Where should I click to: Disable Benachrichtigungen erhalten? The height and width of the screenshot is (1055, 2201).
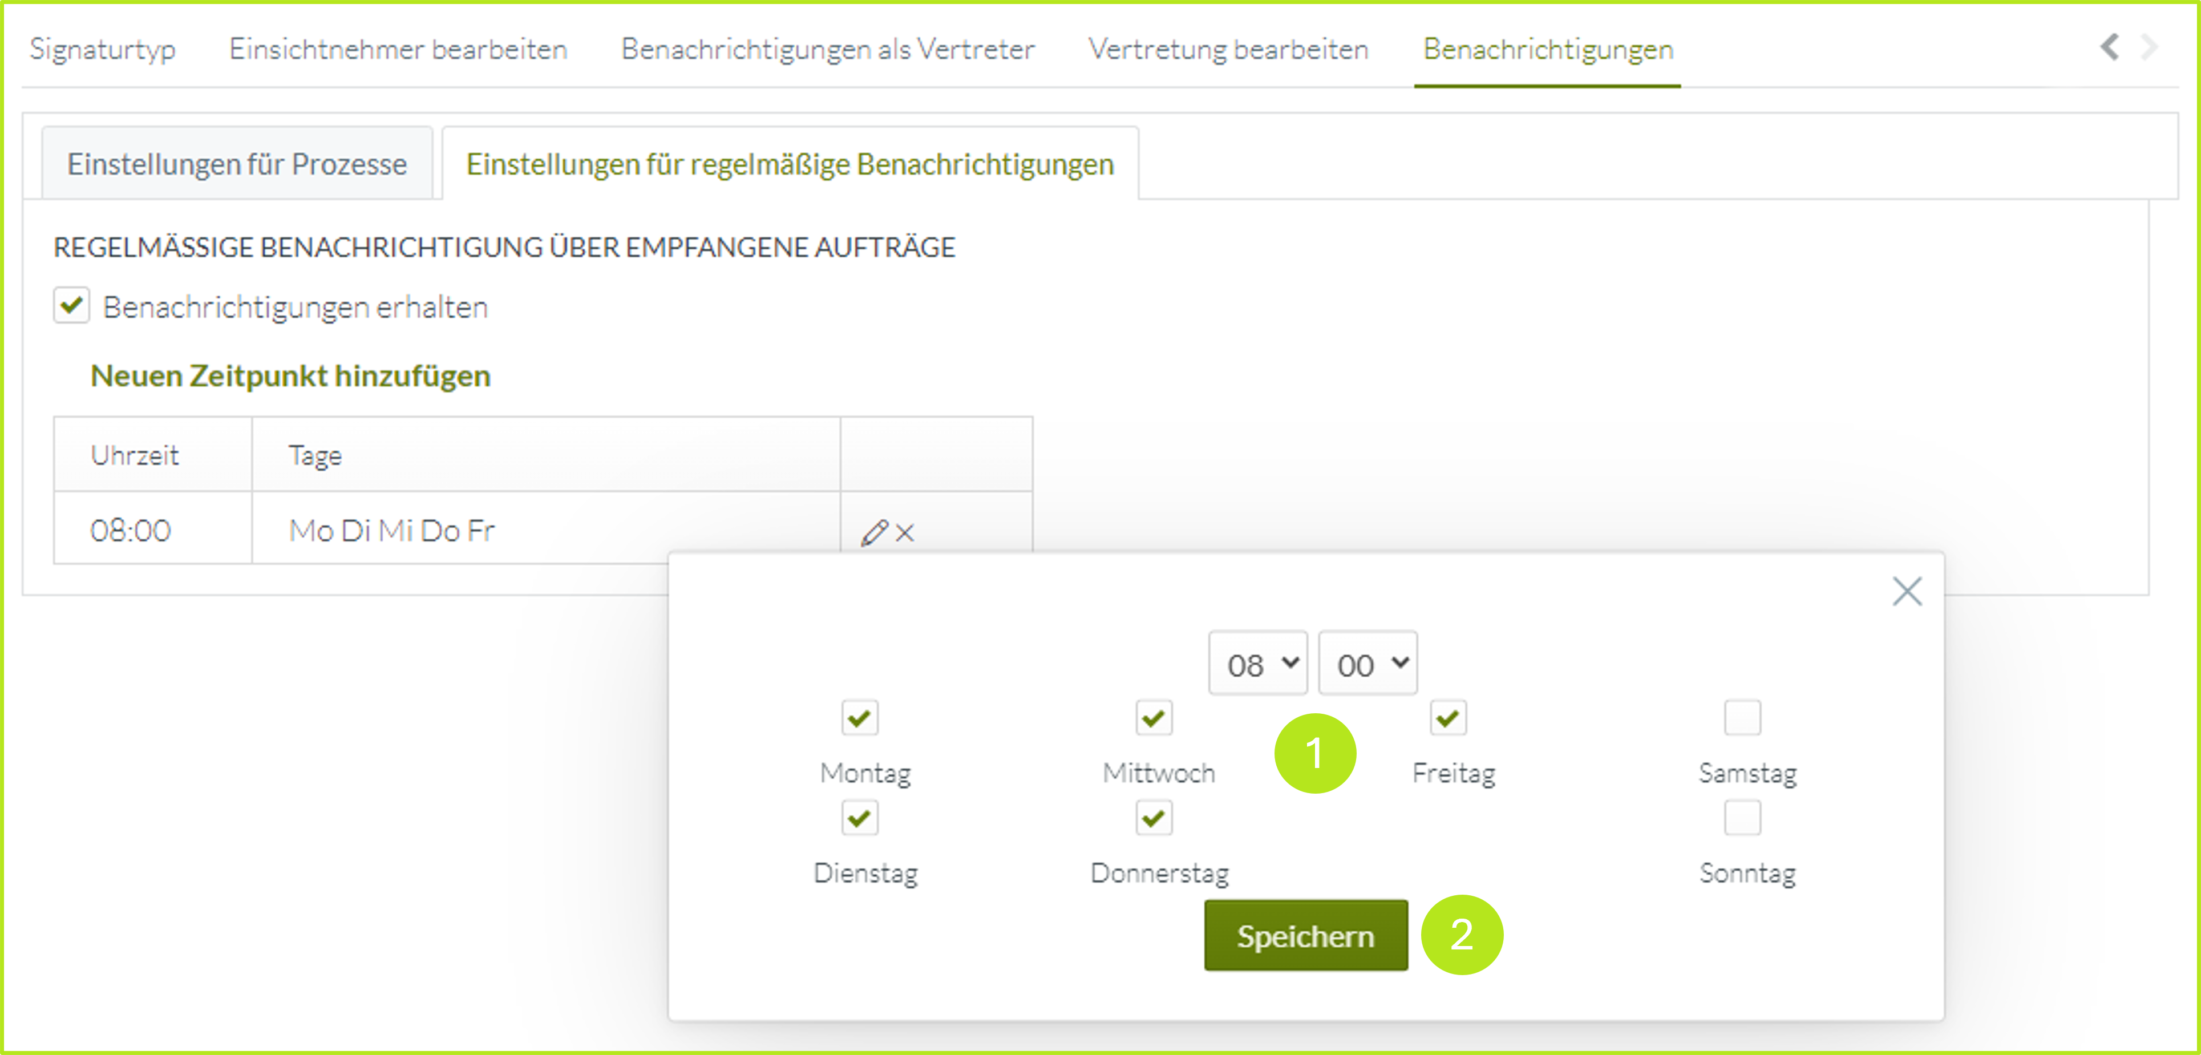point(72,305)
